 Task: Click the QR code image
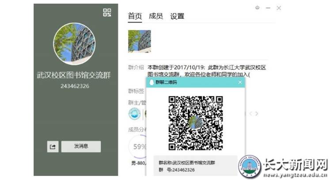tap(195, 122)
